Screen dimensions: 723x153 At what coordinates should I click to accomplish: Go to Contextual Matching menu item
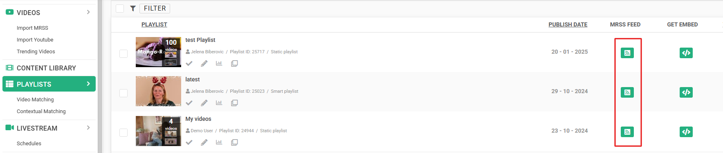pos(41,111)
